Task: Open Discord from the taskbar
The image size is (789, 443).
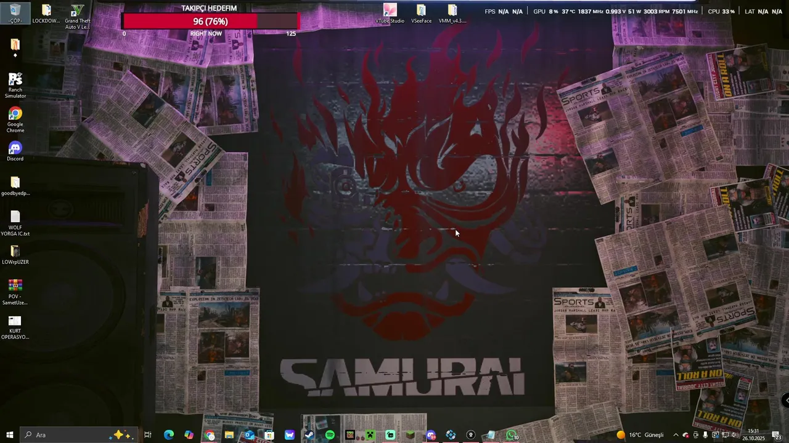Action: click(x=431, y=435)
